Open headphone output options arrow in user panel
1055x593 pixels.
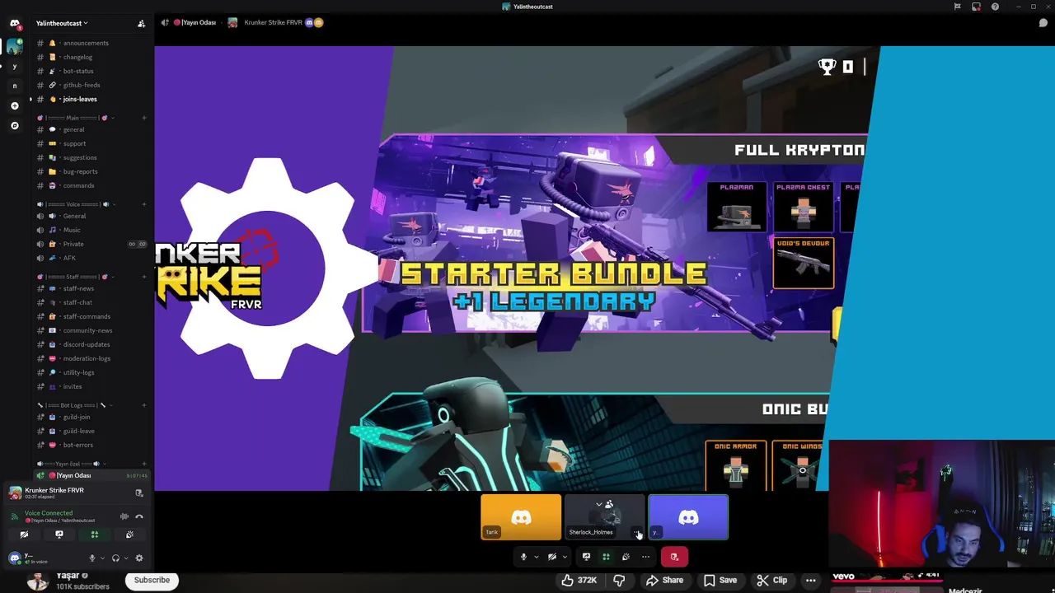(x=126, y=558)
